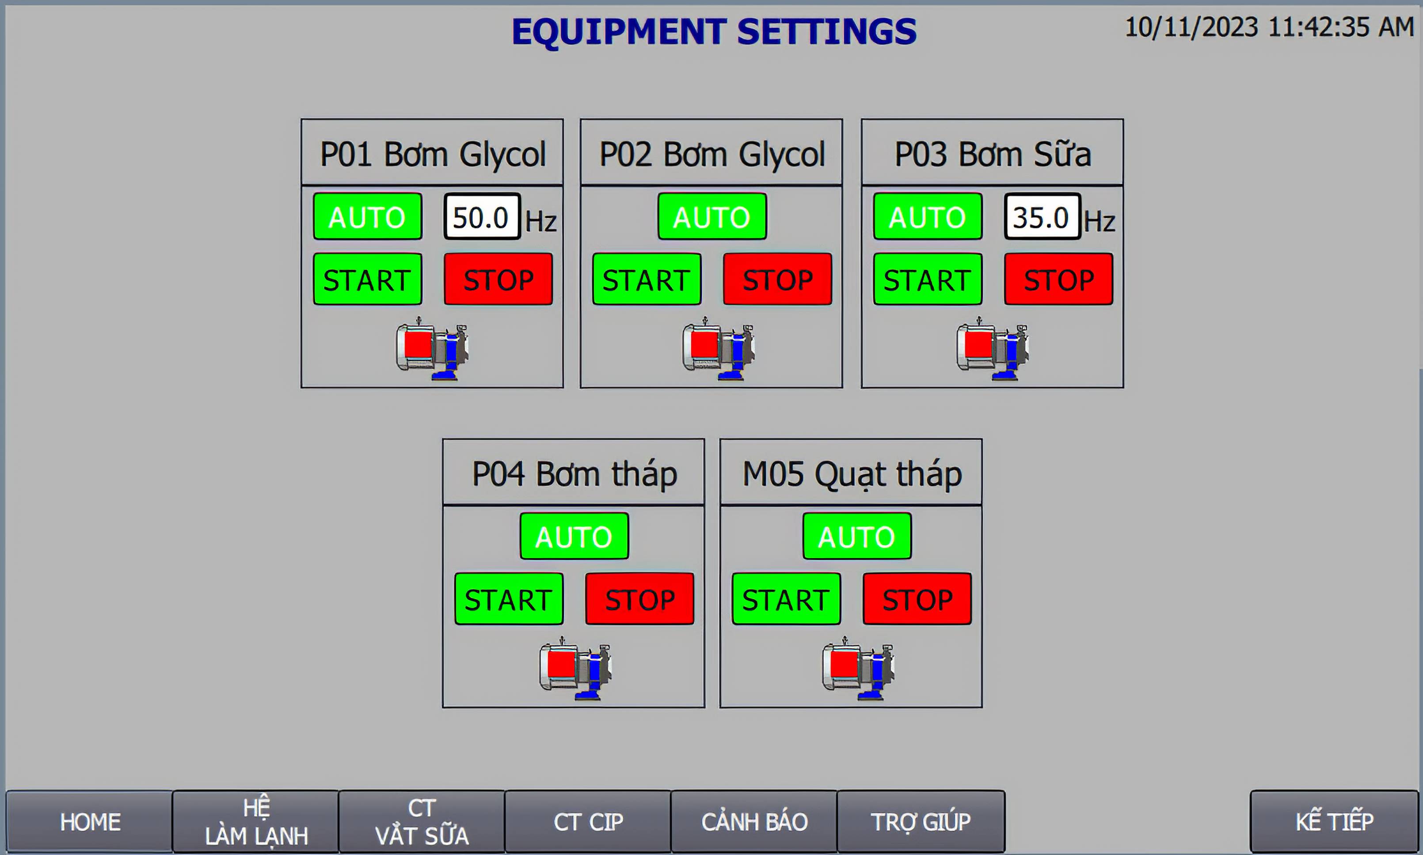Toggle AUTO mode for P02 Bơm Glycol
This screenshot has width=1423, height=855.
point(712,217)
